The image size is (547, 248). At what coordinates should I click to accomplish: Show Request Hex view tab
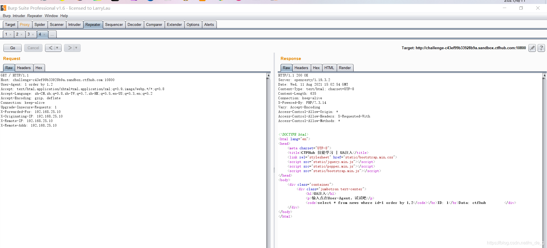[39, 68]
